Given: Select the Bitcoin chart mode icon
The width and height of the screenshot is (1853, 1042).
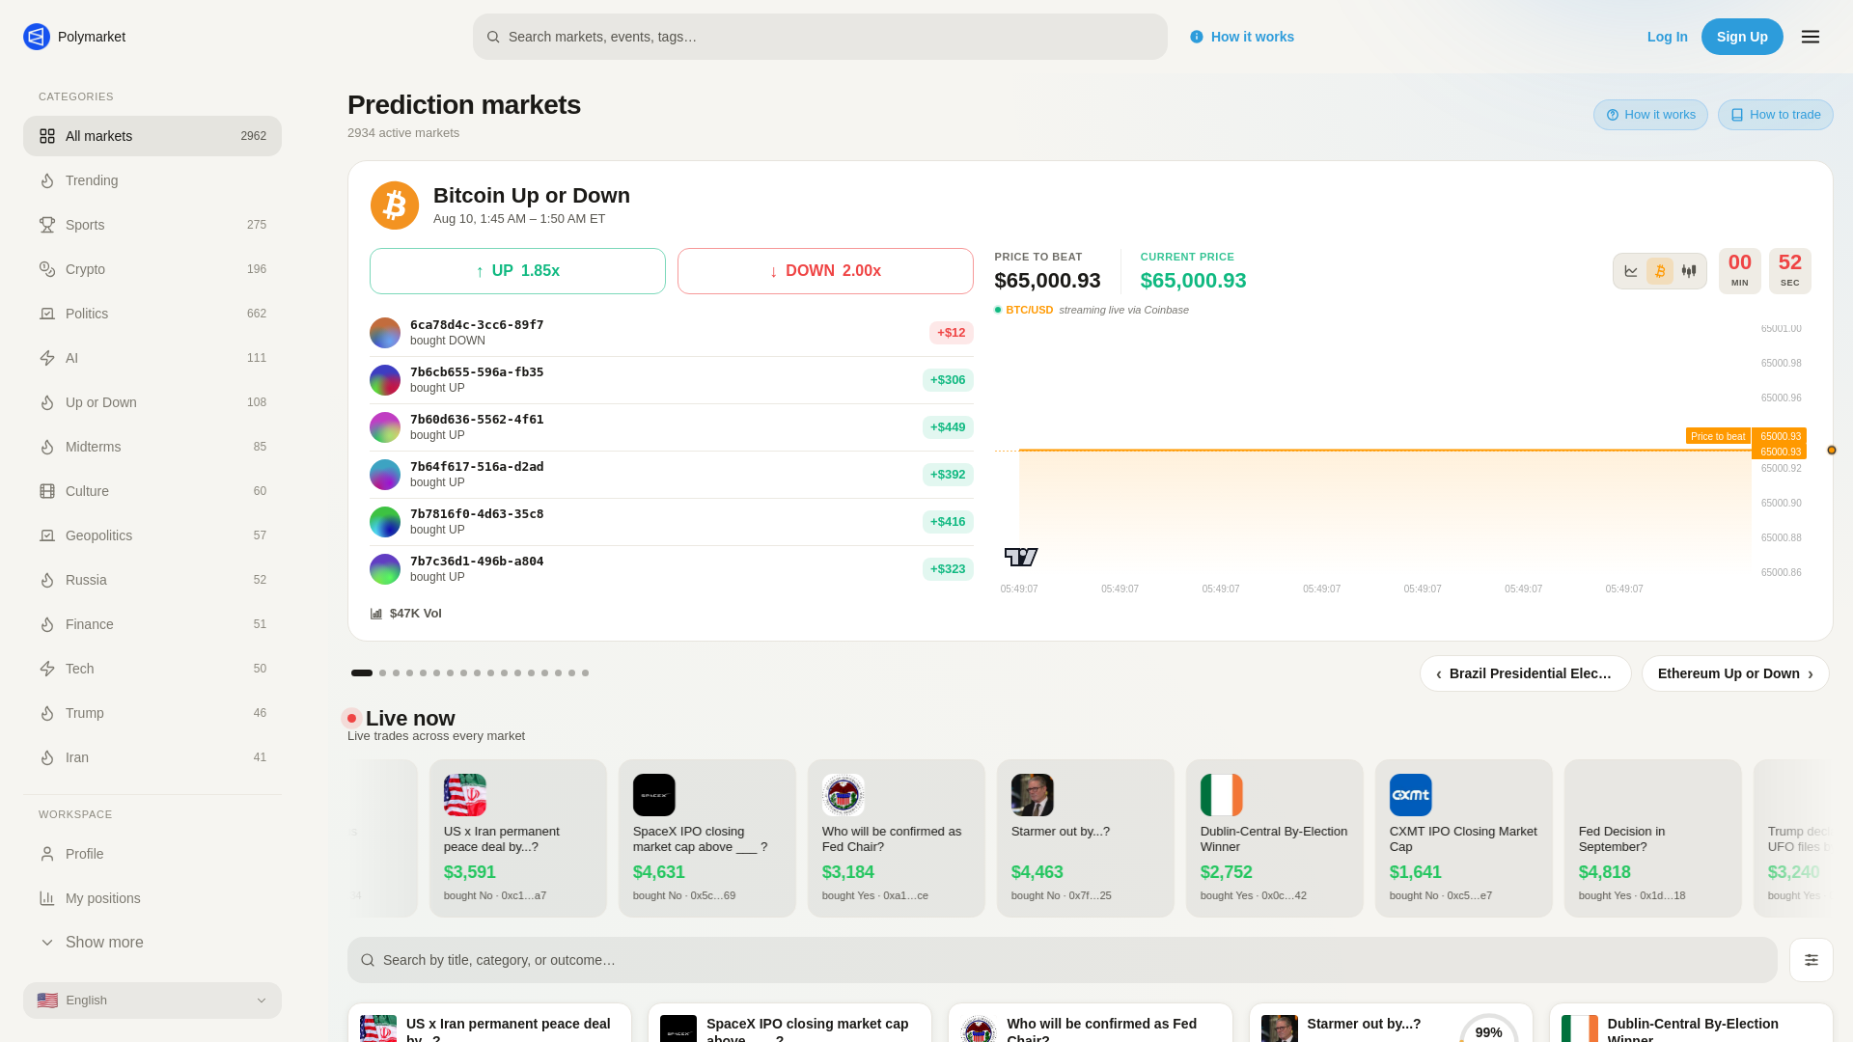Looking at the screenshot, I should (x=1660, y=271).
